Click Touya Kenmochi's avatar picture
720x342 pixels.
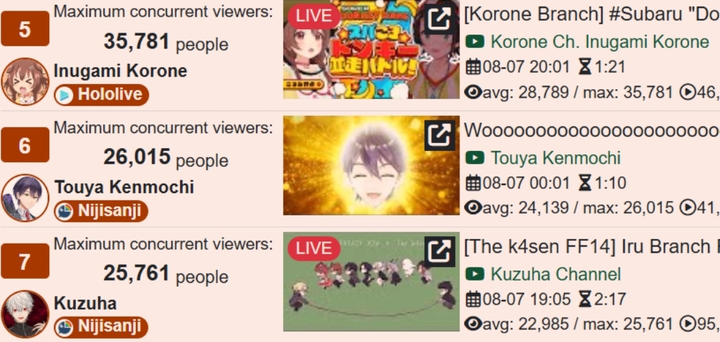pyautogui.click(x=25, y=198)
